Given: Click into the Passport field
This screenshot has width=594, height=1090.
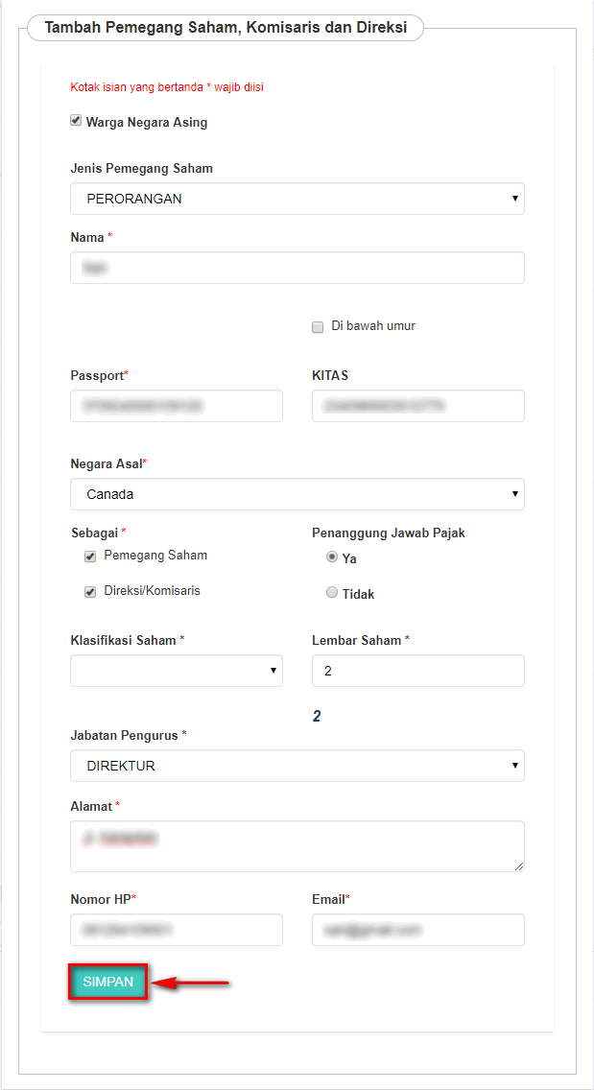Looking at the screenshot, I should [176, 406].
